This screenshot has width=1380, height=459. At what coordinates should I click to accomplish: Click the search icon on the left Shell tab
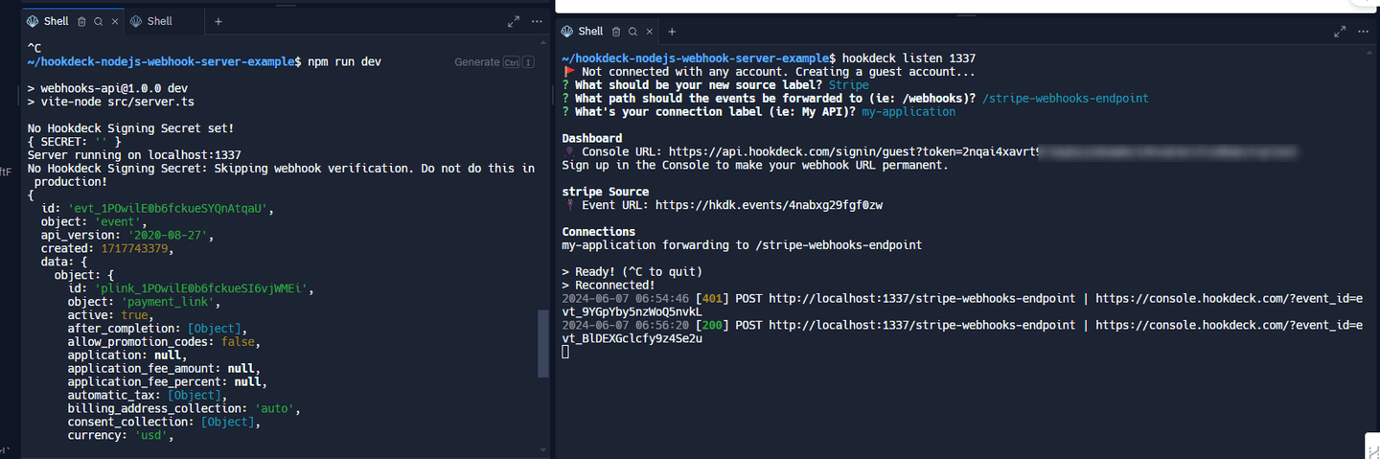pos(98,21)
